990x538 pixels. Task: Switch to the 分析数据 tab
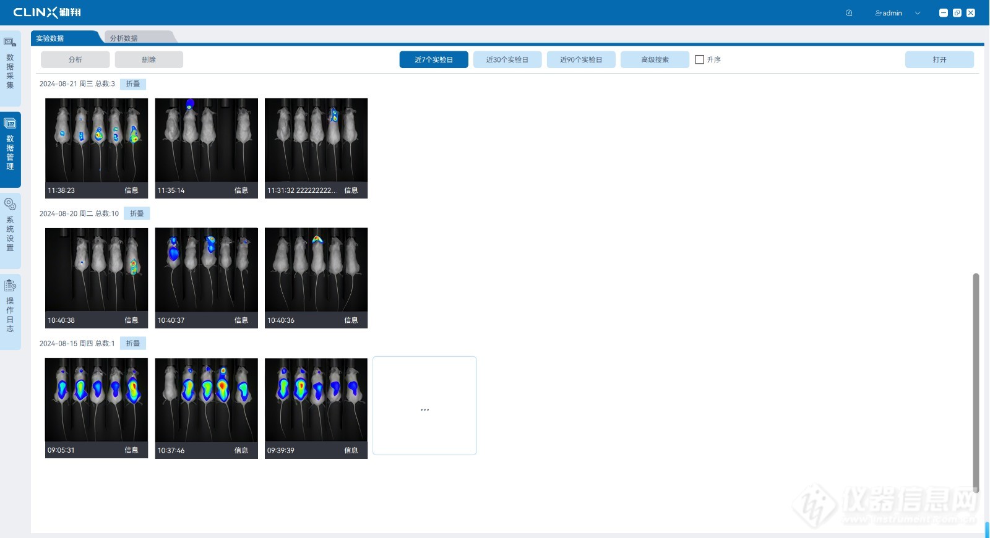pos(124,38)
